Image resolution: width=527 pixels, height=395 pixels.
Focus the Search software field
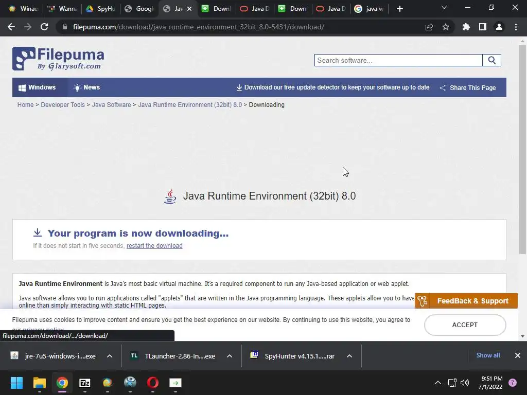(398, 61)
